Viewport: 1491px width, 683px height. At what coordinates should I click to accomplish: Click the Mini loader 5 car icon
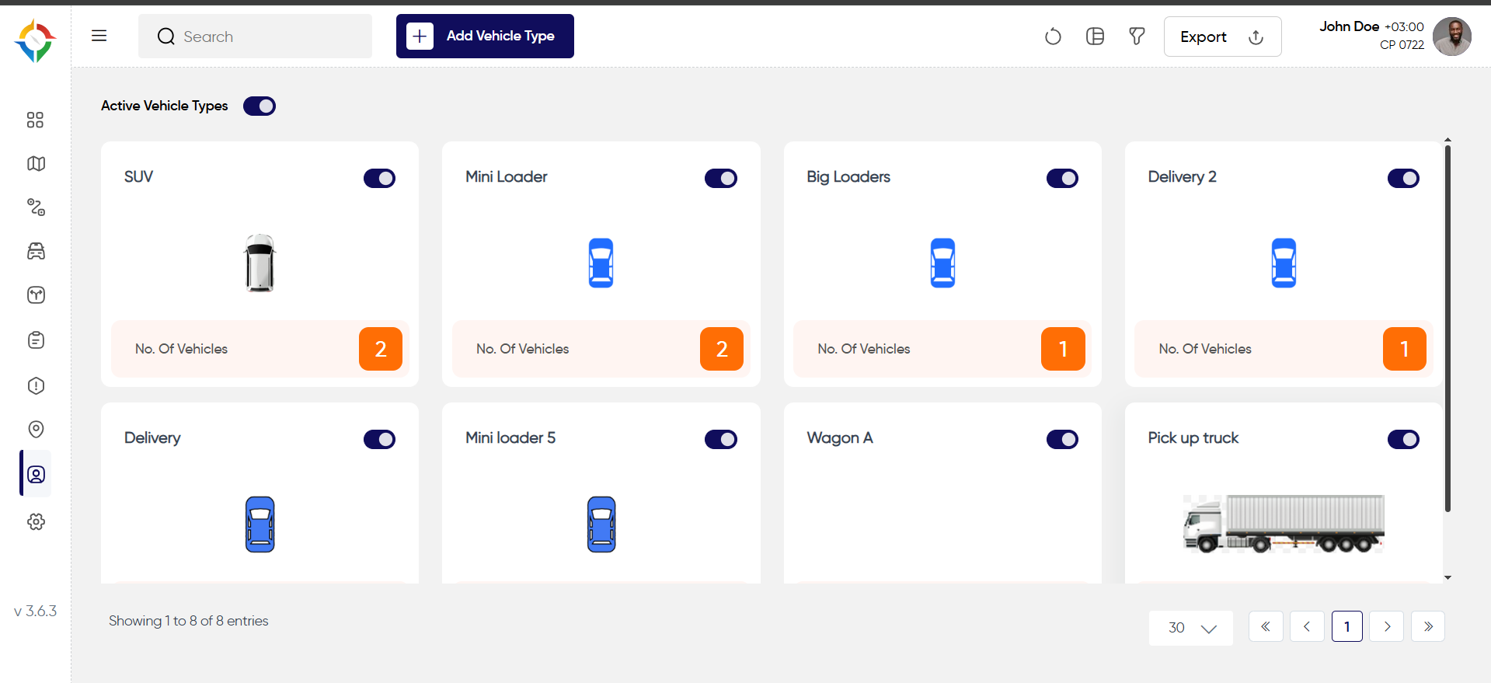click(x=601, y=524)
